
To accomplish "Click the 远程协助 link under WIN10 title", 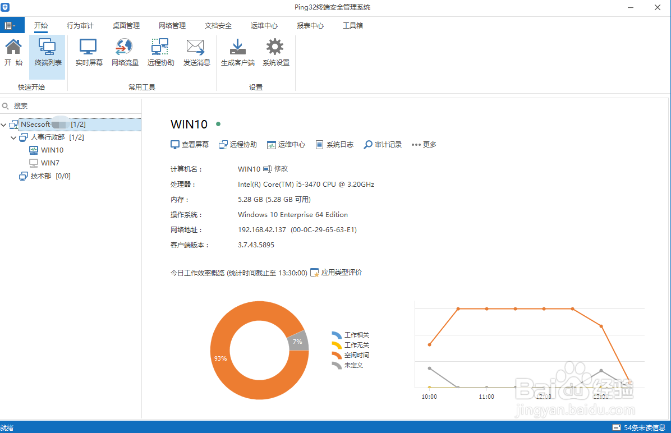I will pos(237,145).
